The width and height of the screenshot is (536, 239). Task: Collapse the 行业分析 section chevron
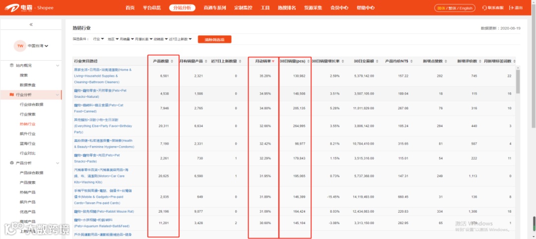[x=58, y=94]
